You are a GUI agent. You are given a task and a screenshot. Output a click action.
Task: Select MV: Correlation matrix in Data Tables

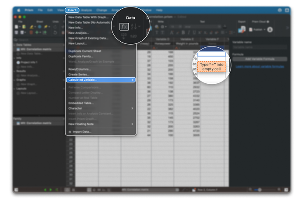(x=36, y=49)
